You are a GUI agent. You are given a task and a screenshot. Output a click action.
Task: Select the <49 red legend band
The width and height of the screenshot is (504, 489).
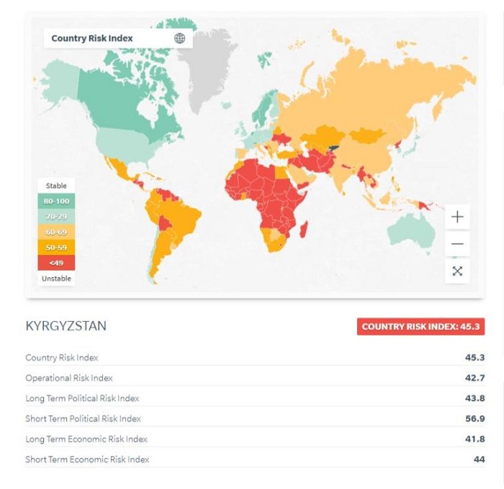(x=56, y=263)
